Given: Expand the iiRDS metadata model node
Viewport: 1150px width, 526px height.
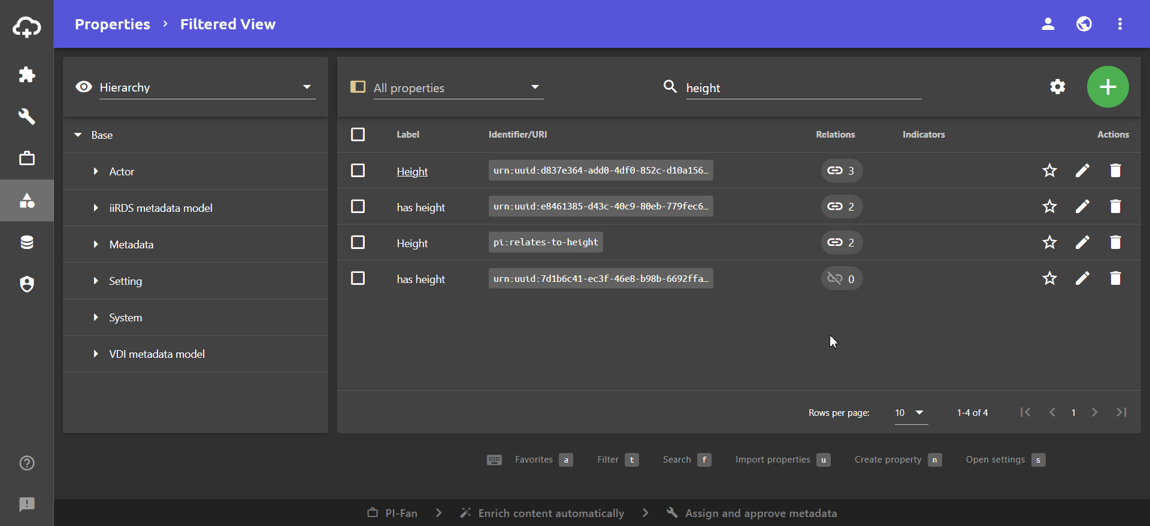Looking at the screenshot, I should [96, 208].
